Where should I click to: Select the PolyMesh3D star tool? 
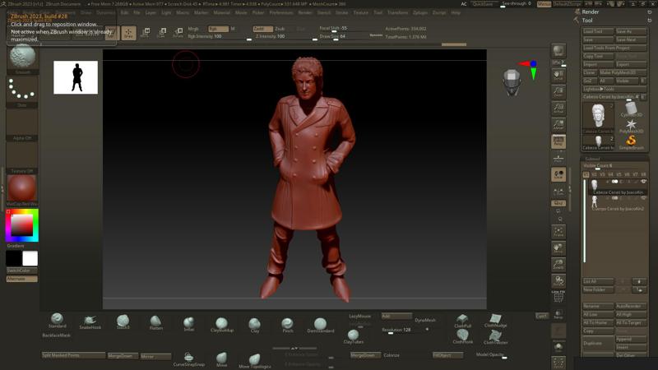pos(631,123)
